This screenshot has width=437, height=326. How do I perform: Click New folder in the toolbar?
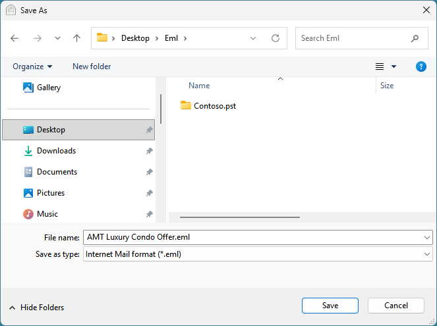pyautogui.click(x=92, y=67)
